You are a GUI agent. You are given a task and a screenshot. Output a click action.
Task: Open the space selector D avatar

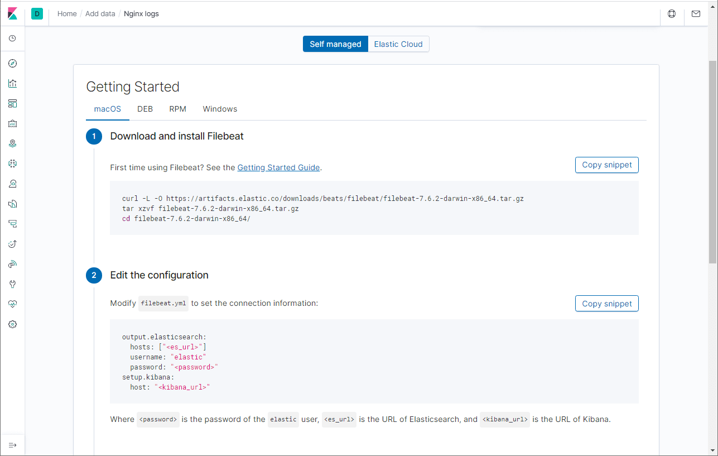click(x=37, y=13)
